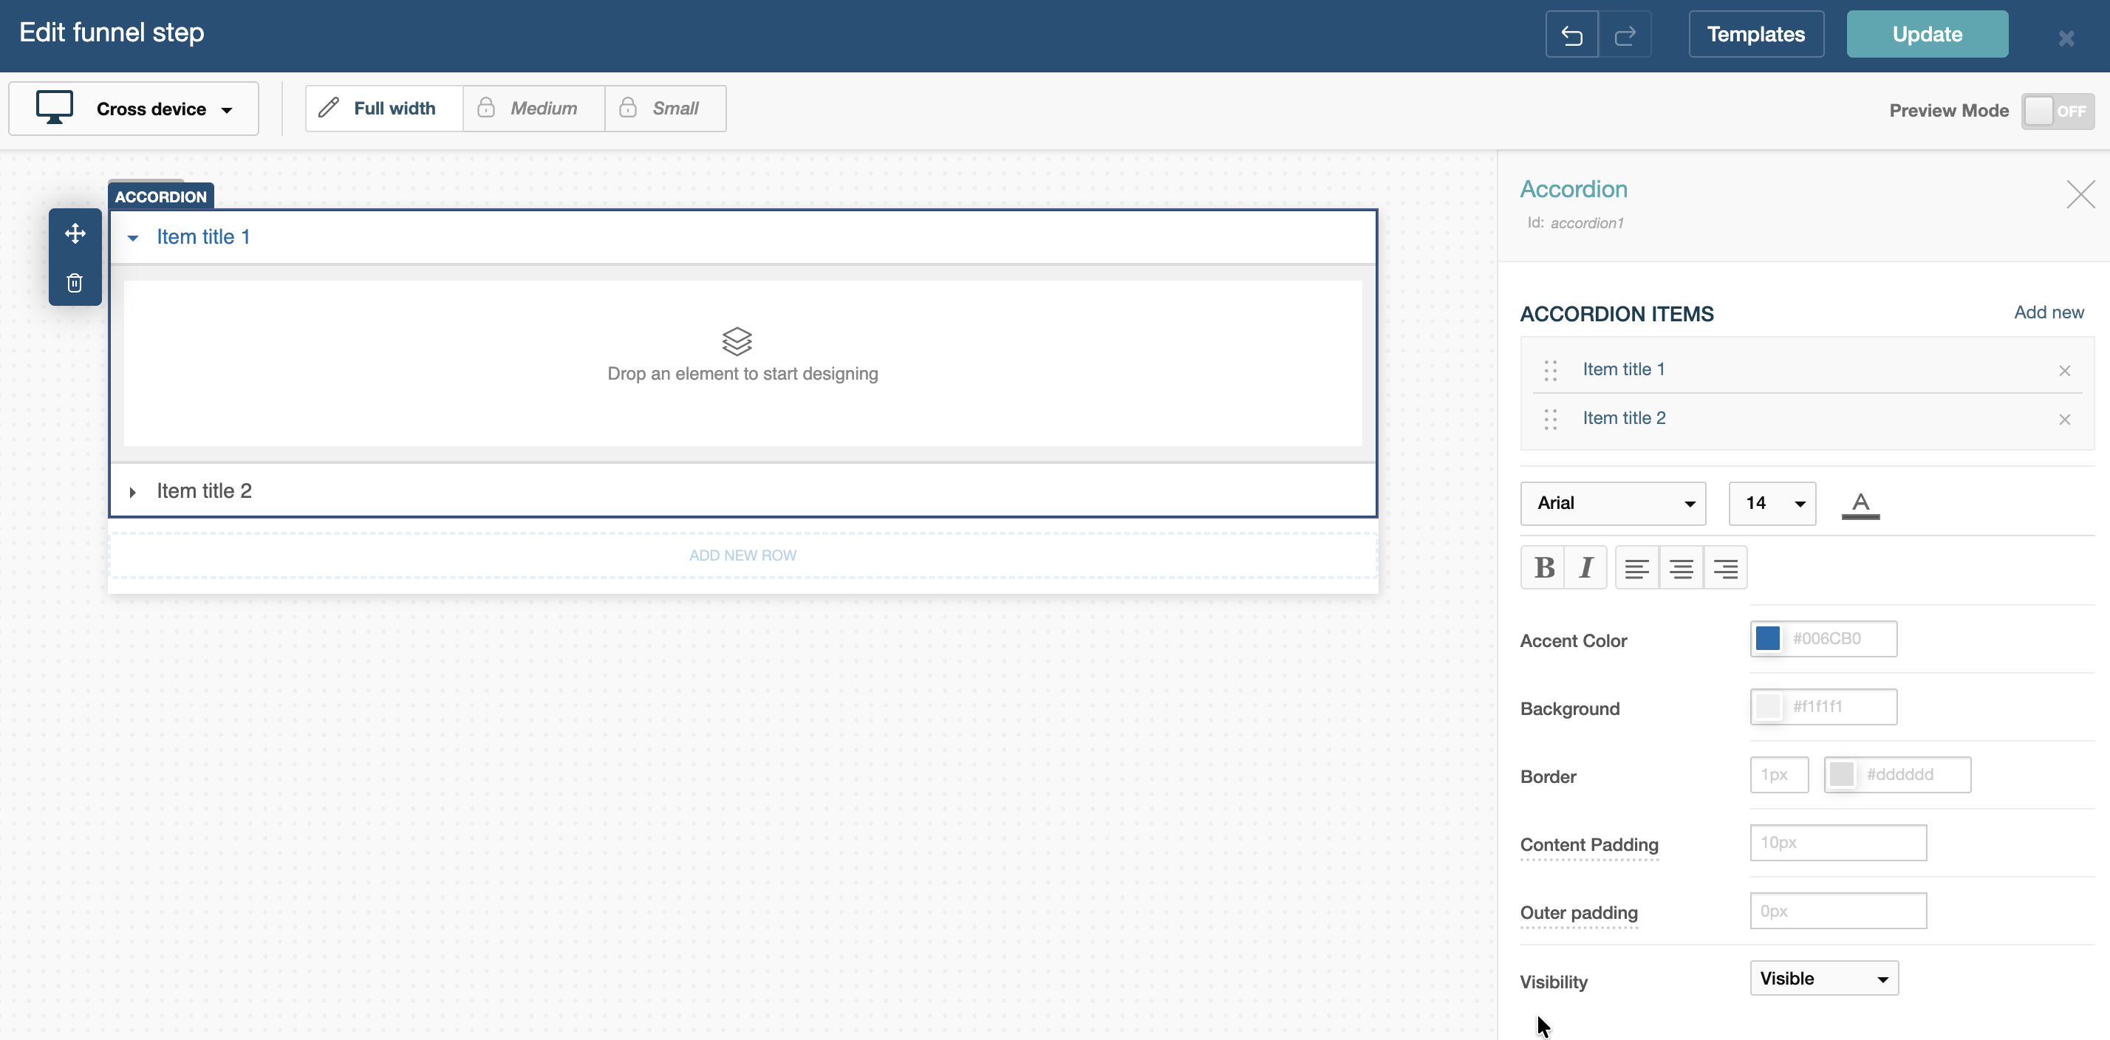Select the Full width tab
This screenshot has width=2110, height=1040.
click(384, 108)
